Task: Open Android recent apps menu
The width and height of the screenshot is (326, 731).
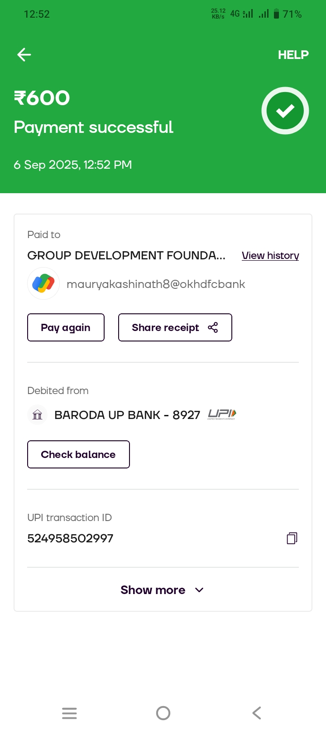Action: click(x=69, y=713)
